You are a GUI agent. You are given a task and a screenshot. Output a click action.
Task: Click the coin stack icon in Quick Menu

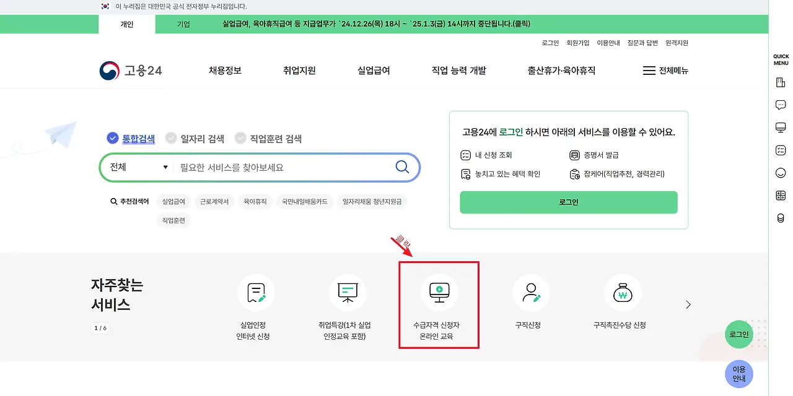pyautogui.click(x=781, y=218)
